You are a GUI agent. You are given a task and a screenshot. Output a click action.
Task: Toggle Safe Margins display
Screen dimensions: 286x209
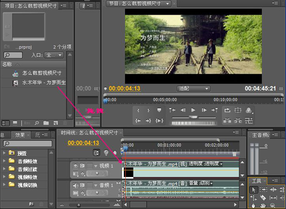pos(238,110)
